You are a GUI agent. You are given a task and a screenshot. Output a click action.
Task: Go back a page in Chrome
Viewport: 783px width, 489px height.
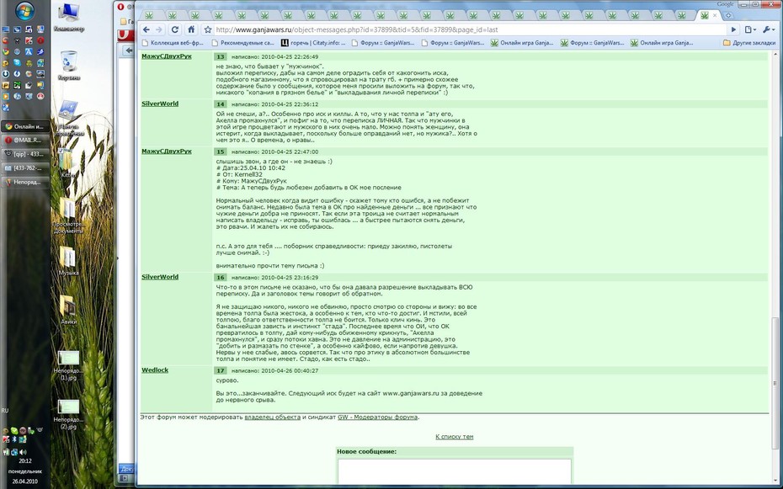[146, 29]
